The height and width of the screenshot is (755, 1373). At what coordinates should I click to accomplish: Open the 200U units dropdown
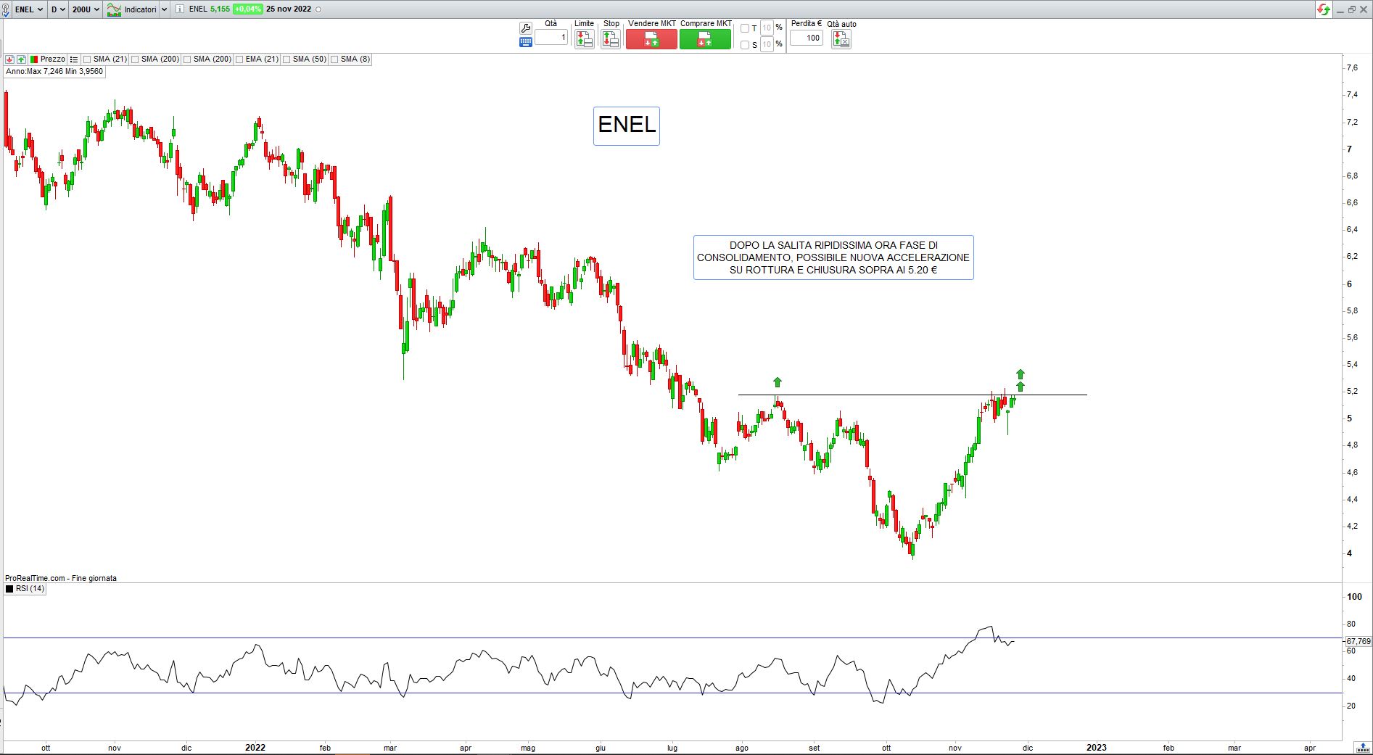(86, 9)
